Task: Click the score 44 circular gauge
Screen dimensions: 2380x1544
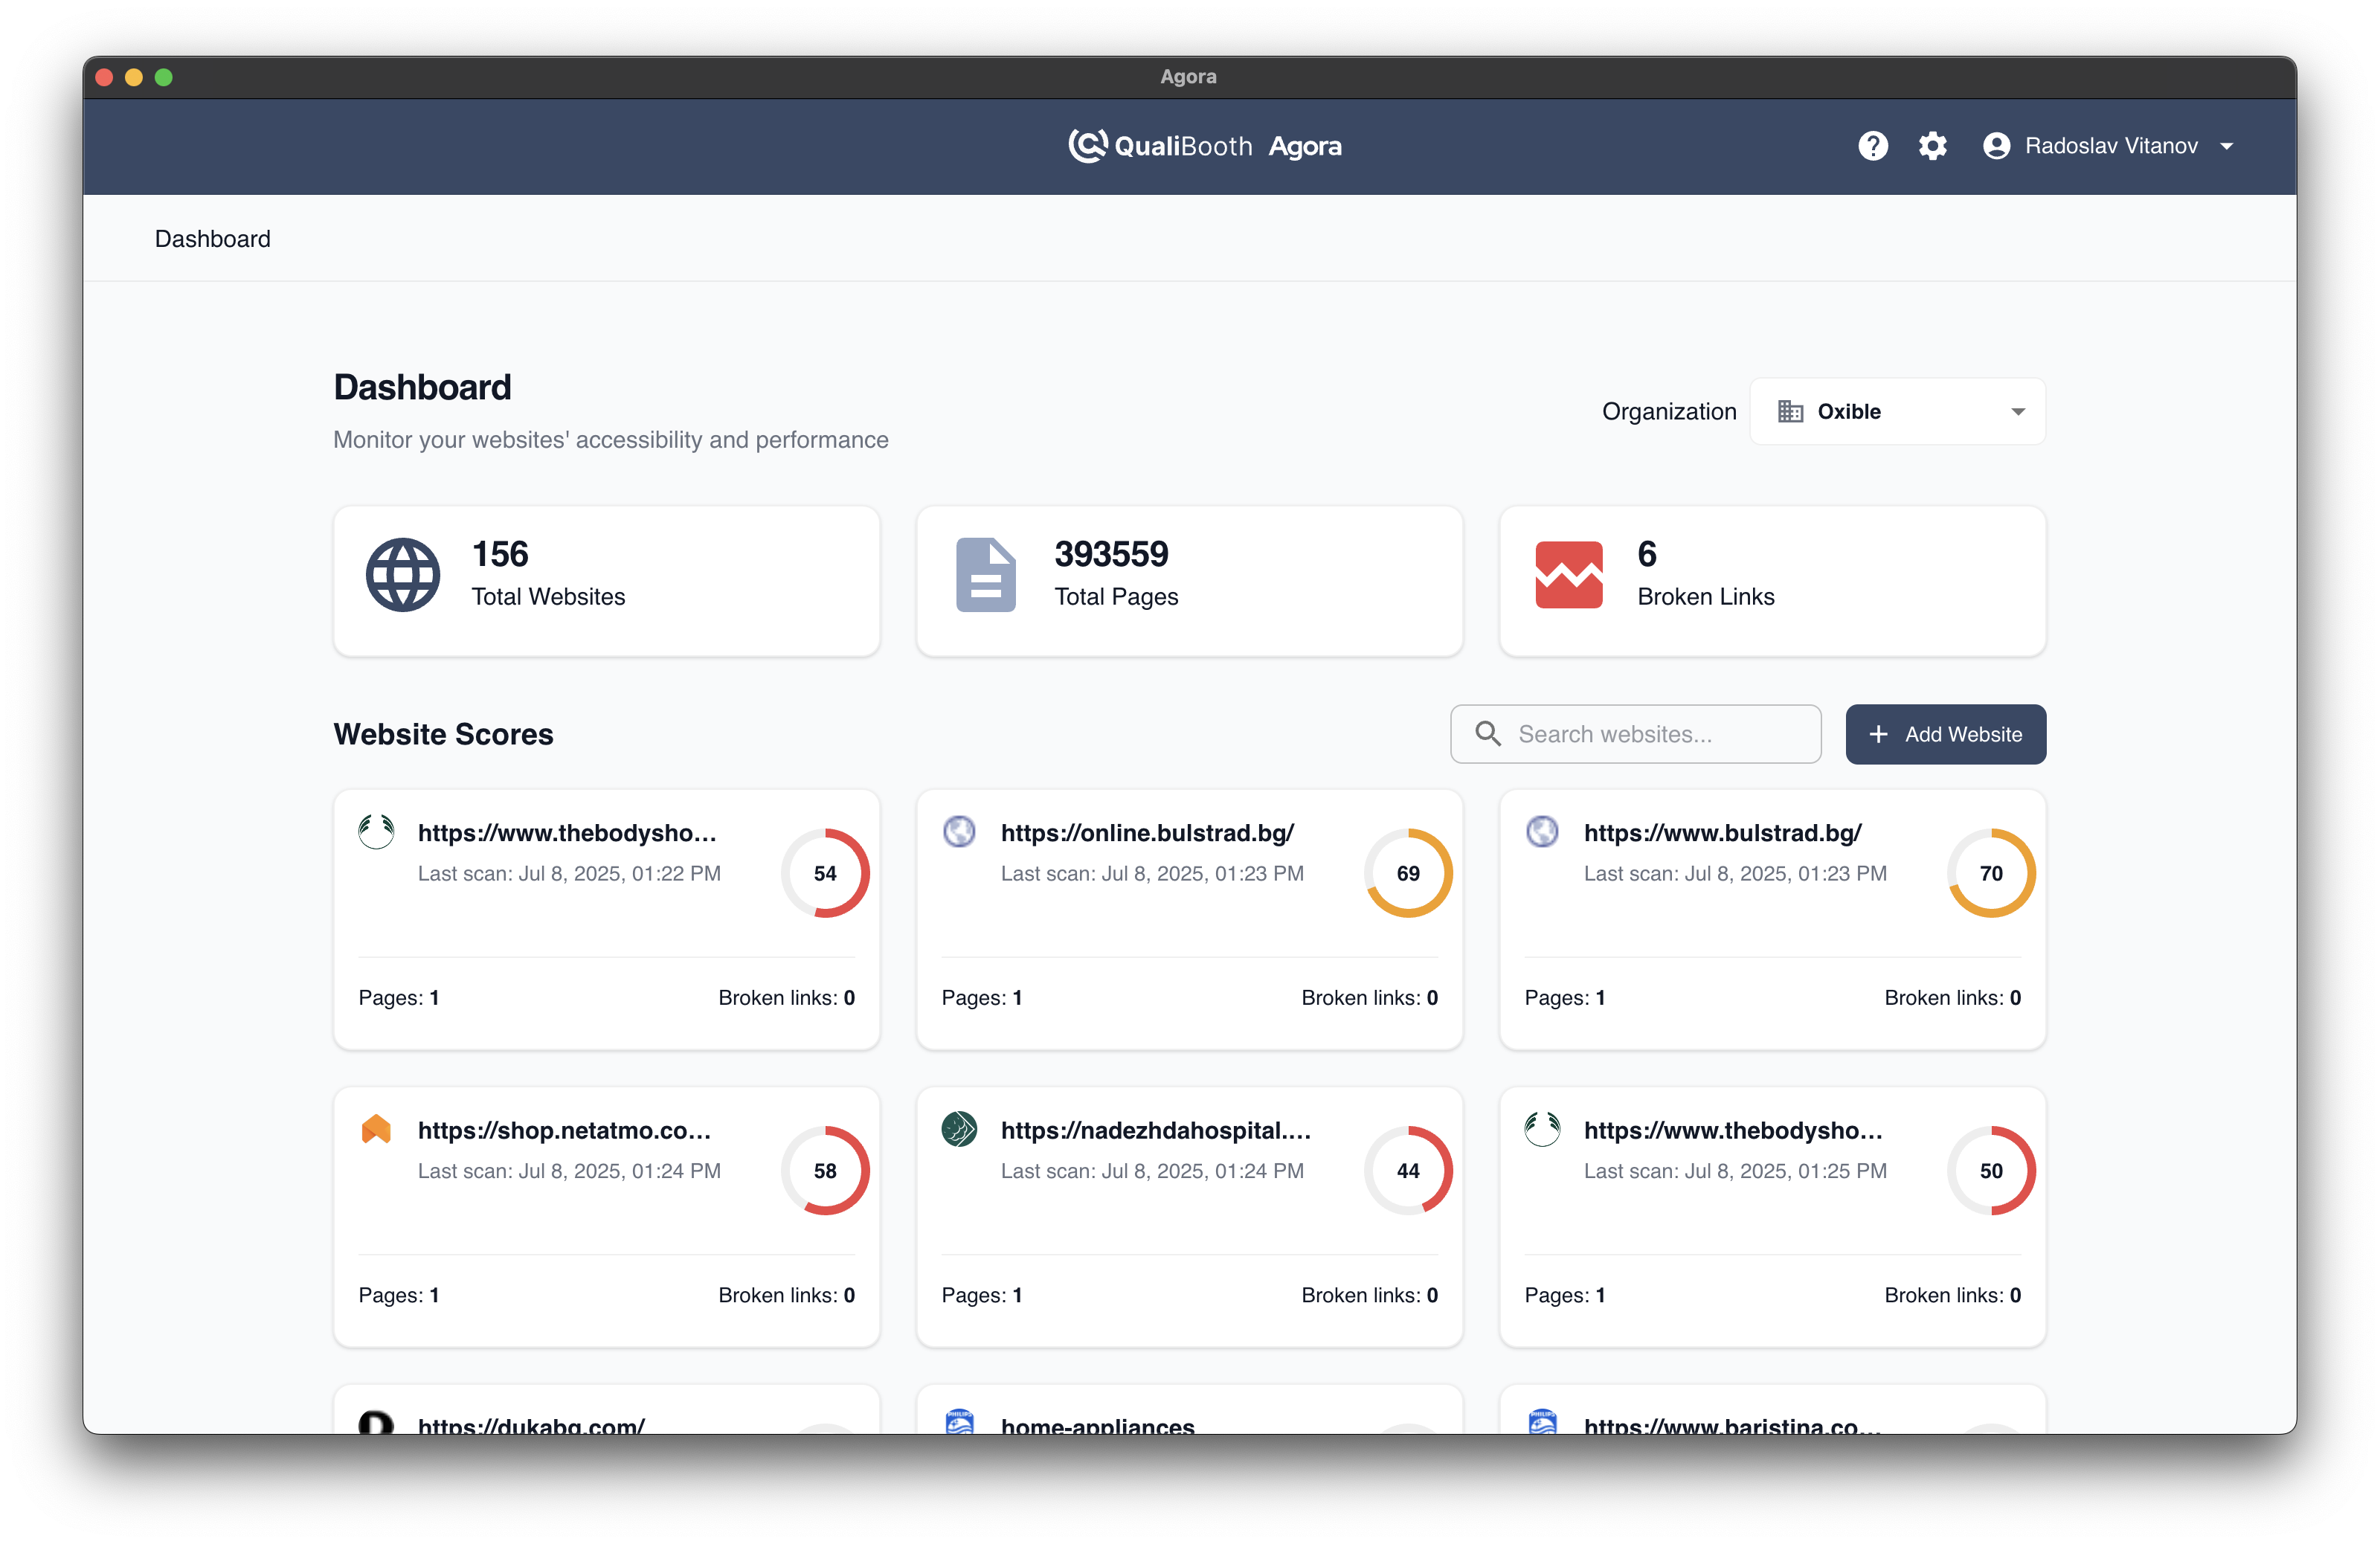Action: pos(1408,1170)
